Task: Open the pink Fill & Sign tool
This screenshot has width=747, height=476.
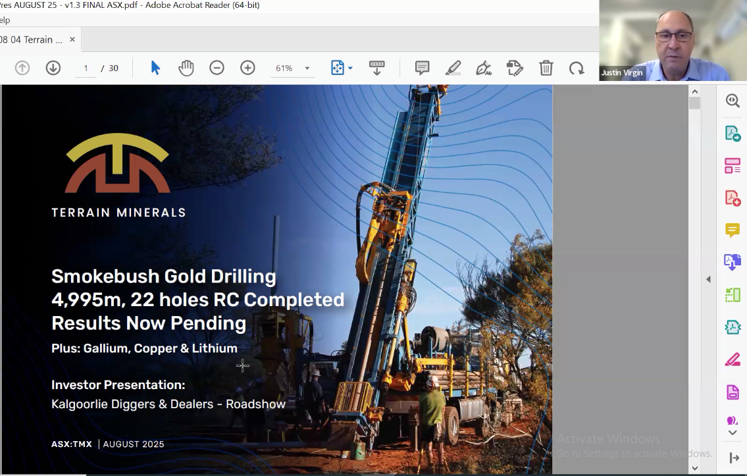Action: coord(733,359)
